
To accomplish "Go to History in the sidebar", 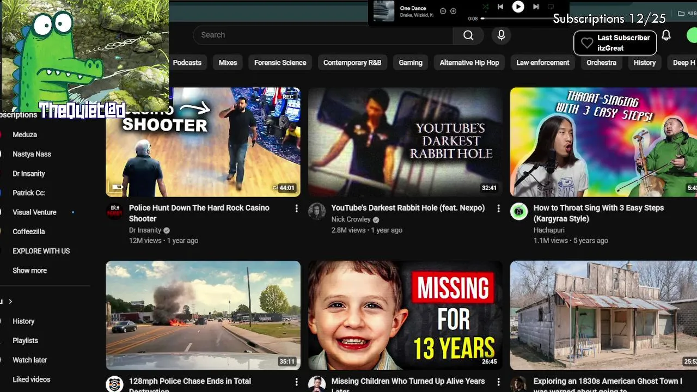I will coord(23,321).
